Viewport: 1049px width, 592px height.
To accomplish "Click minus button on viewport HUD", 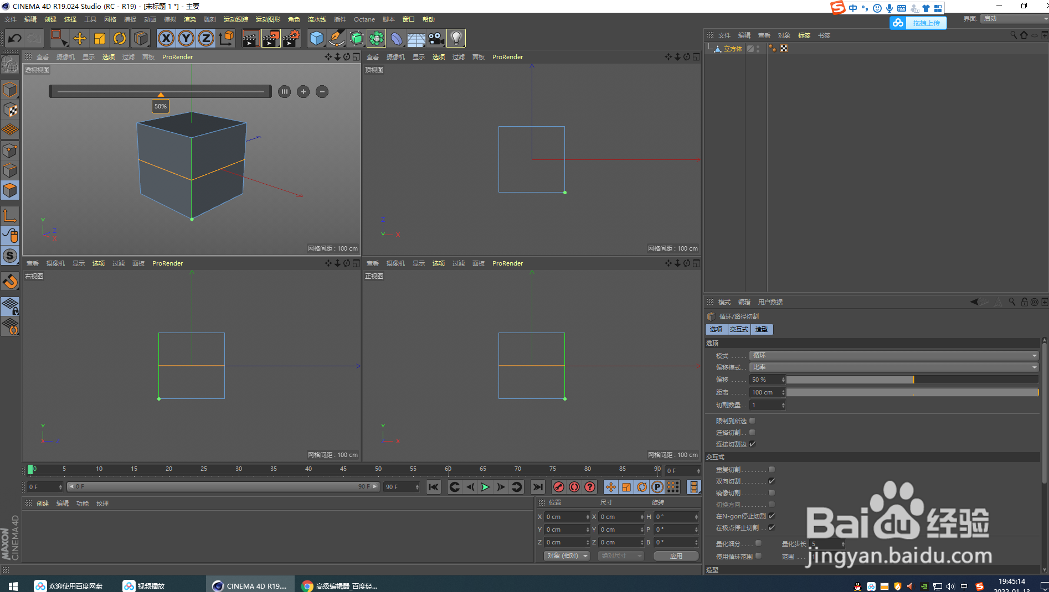I will coord(322,91).
